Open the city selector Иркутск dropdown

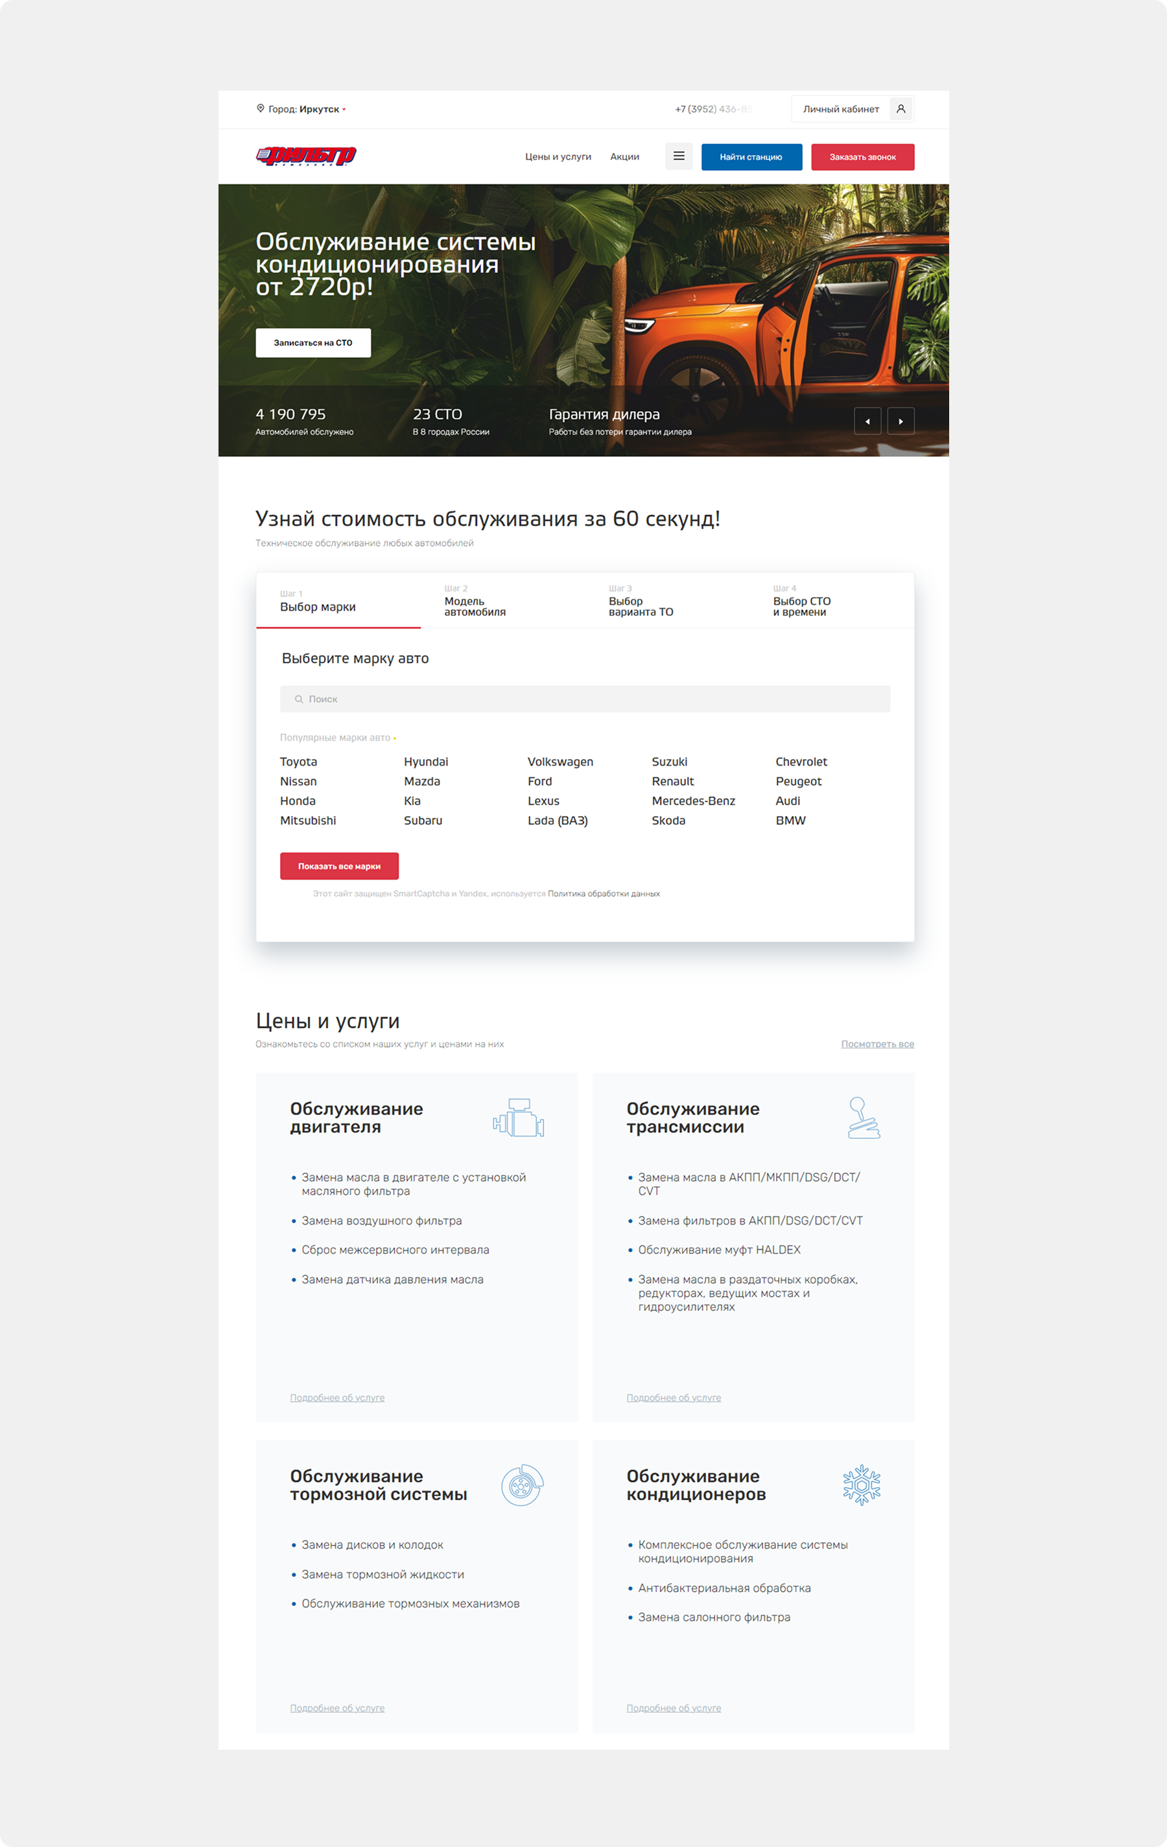[x=322, y=109]
